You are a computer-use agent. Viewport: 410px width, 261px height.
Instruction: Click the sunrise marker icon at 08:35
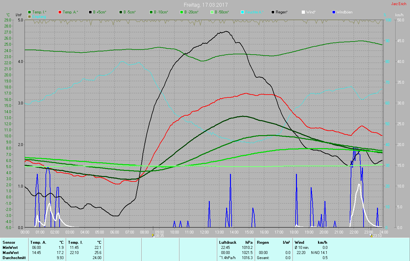tap(153, 235)
